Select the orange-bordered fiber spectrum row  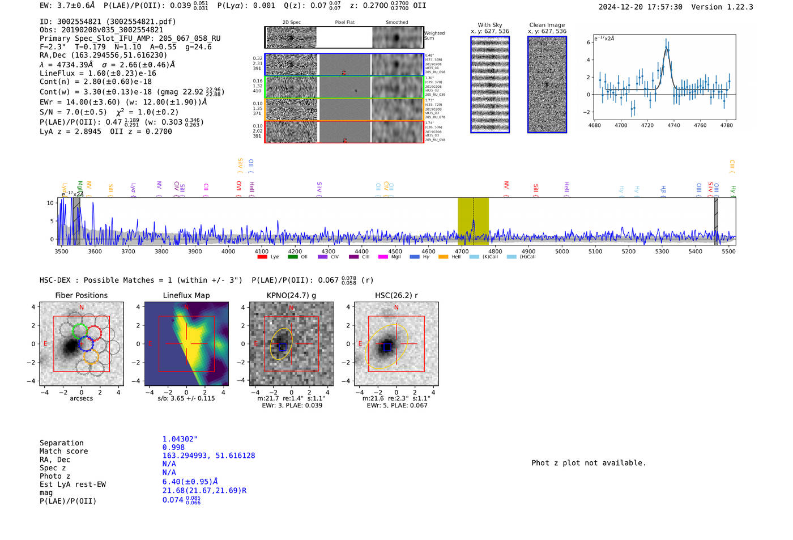pos(344,109)
